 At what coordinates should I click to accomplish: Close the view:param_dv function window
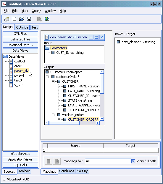102,37
